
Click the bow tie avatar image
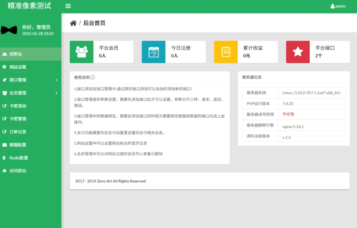[9, 30]
